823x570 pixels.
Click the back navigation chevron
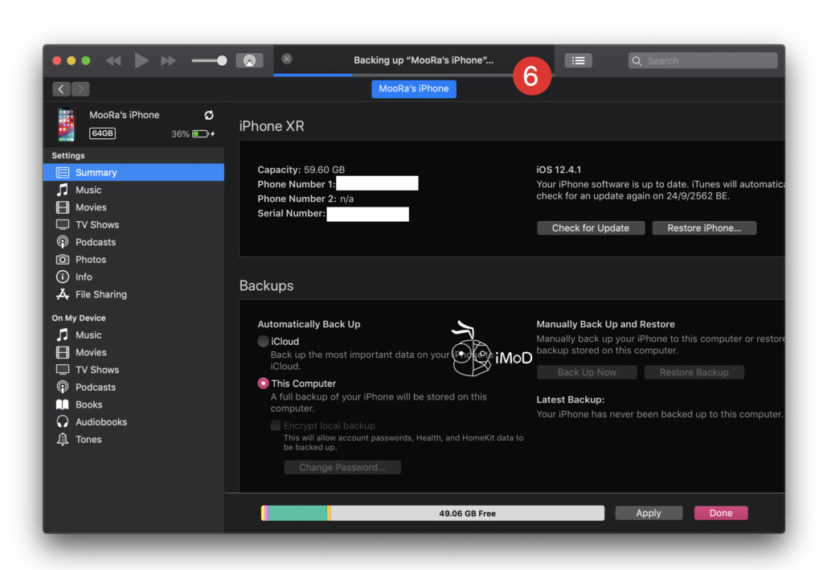[61, 88]
